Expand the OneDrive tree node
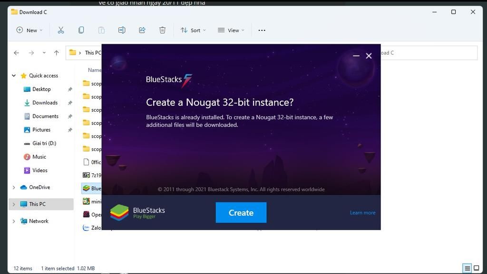 coord(14,188)
